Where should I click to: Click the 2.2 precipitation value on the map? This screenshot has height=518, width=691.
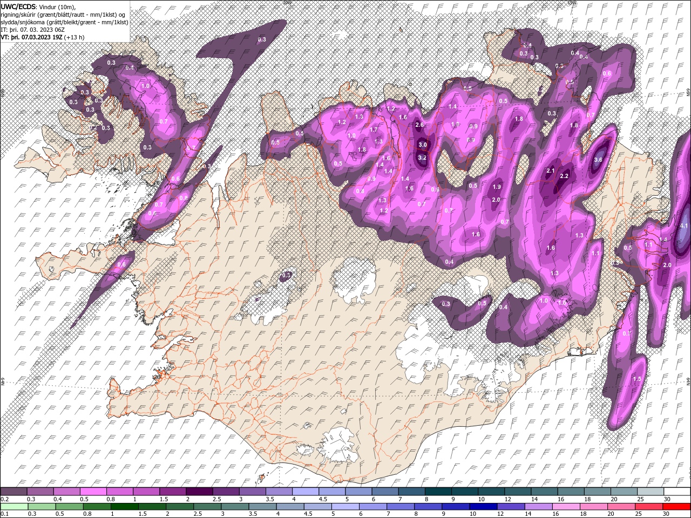[x=565, y=176]
